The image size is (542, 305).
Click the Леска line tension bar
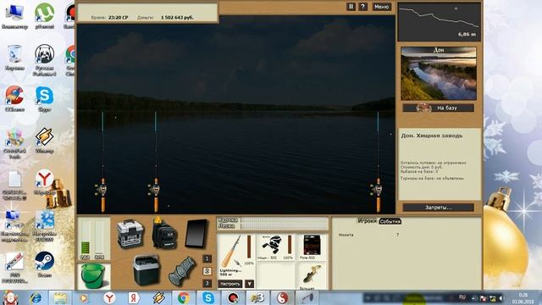[285, 226]
